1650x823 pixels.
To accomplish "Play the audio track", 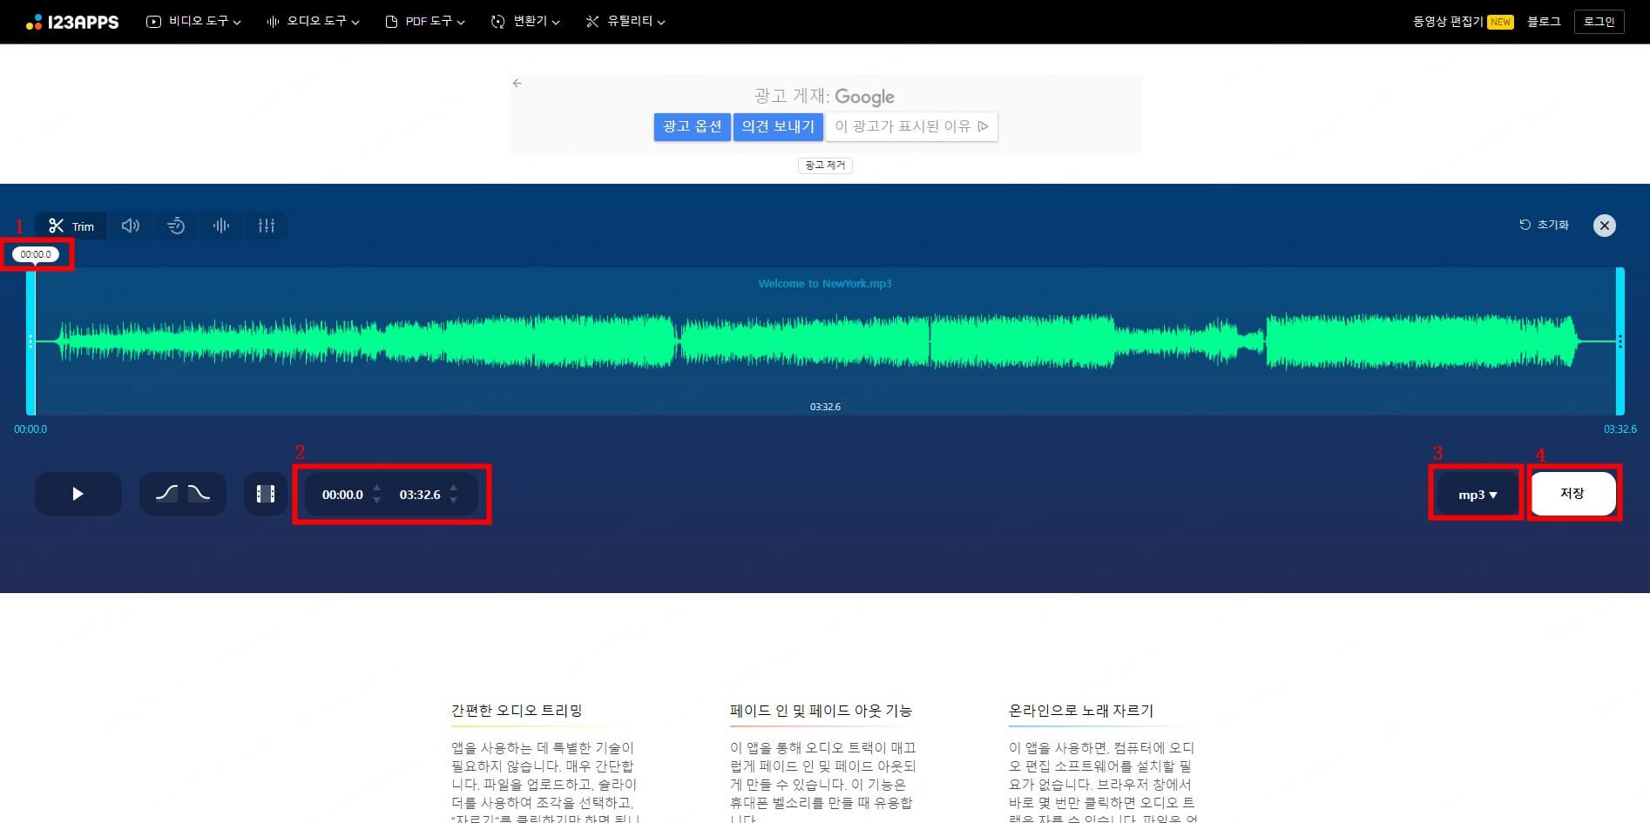I will coord(78,494).
